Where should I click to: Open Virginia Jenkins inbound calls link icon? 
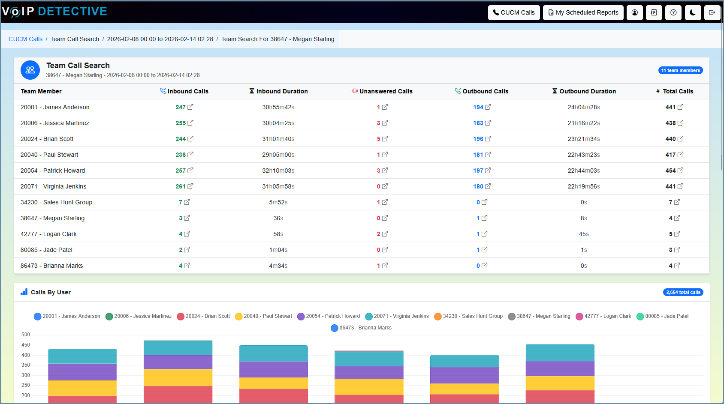(190, 186)
